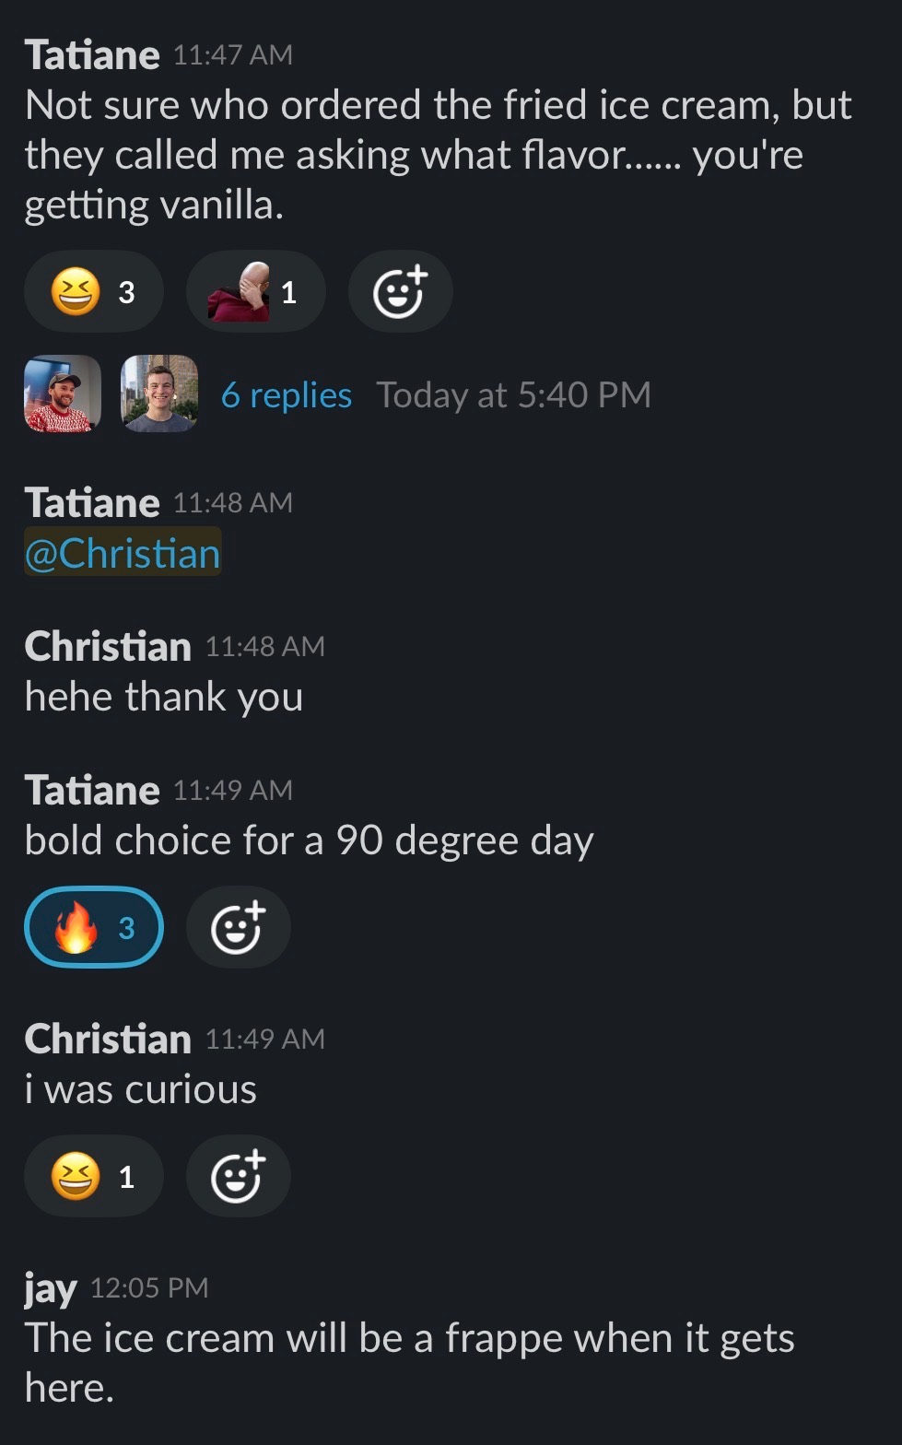Screen dimensions: 902x1445
Task: Toggle the facepalm reaction with count 1
Action: [255, 291]
